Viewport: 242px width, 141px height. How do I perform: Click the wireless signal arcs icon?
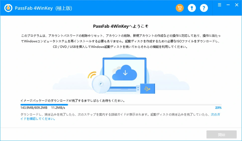92,75
